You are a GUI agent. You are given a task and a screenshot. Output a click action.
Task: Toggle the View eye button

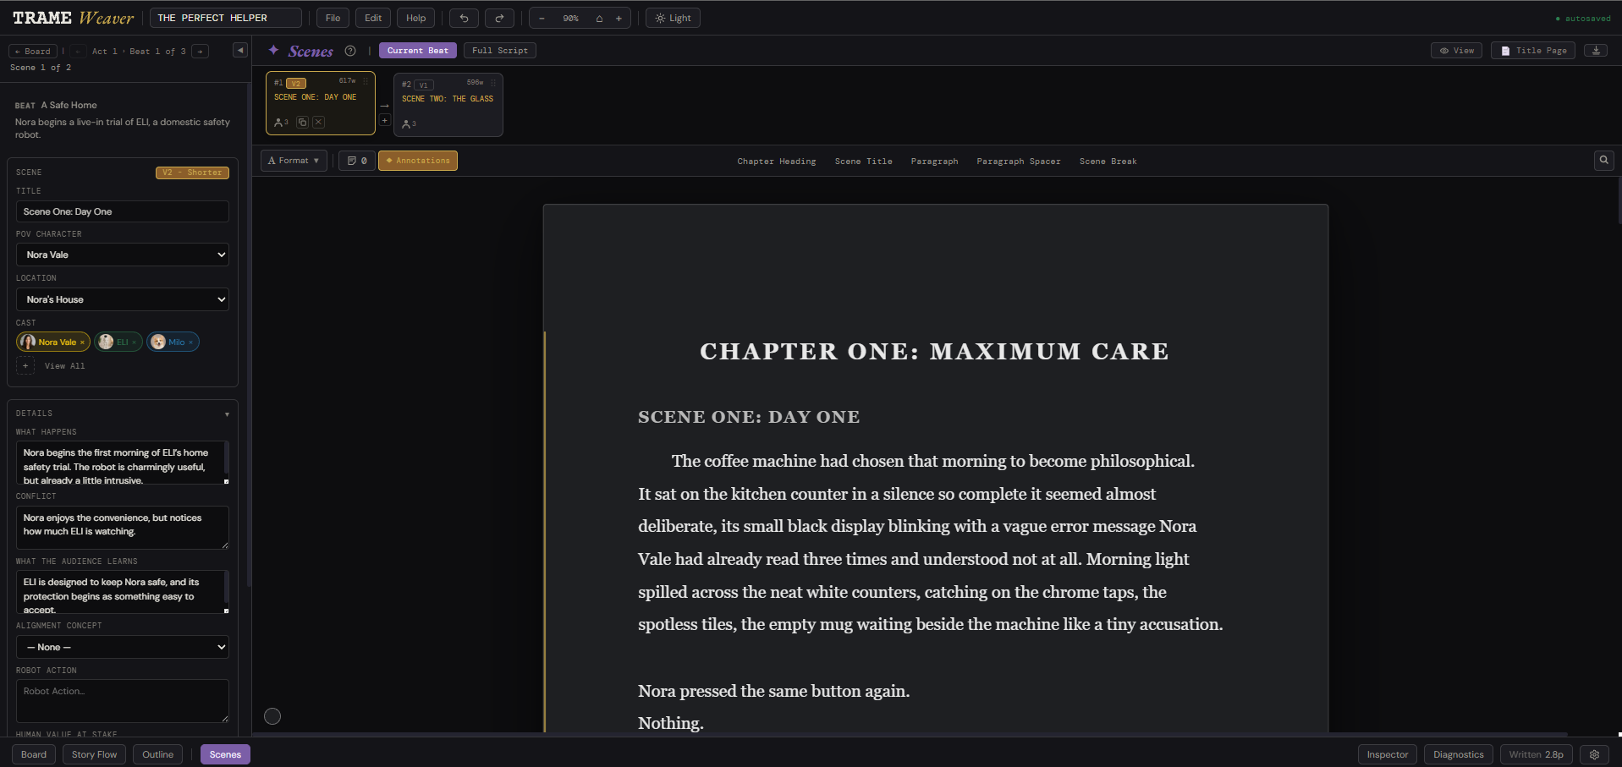point(1456,51)
